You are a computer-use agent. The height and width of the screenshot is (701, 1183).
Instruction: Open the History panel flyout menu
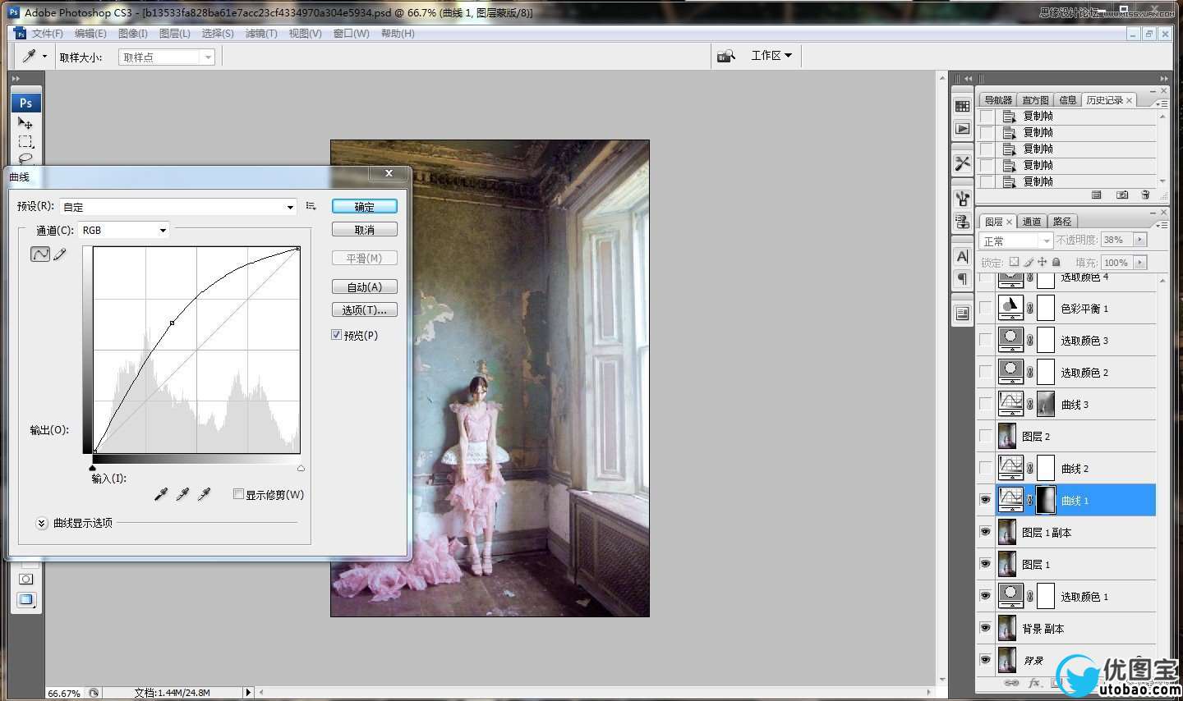[x=1161, y=103]
